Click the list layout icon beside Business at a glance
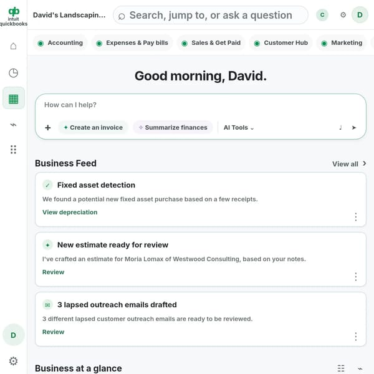 click(x=341, y=368)
